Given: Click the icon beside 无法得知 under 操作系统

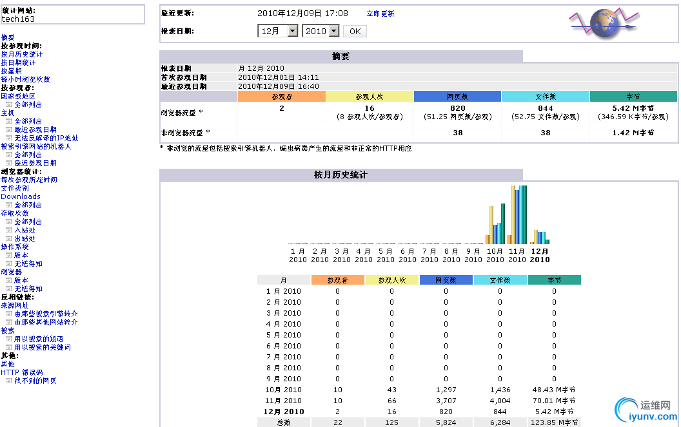Looking at the screenshot, I should [8, 263].
